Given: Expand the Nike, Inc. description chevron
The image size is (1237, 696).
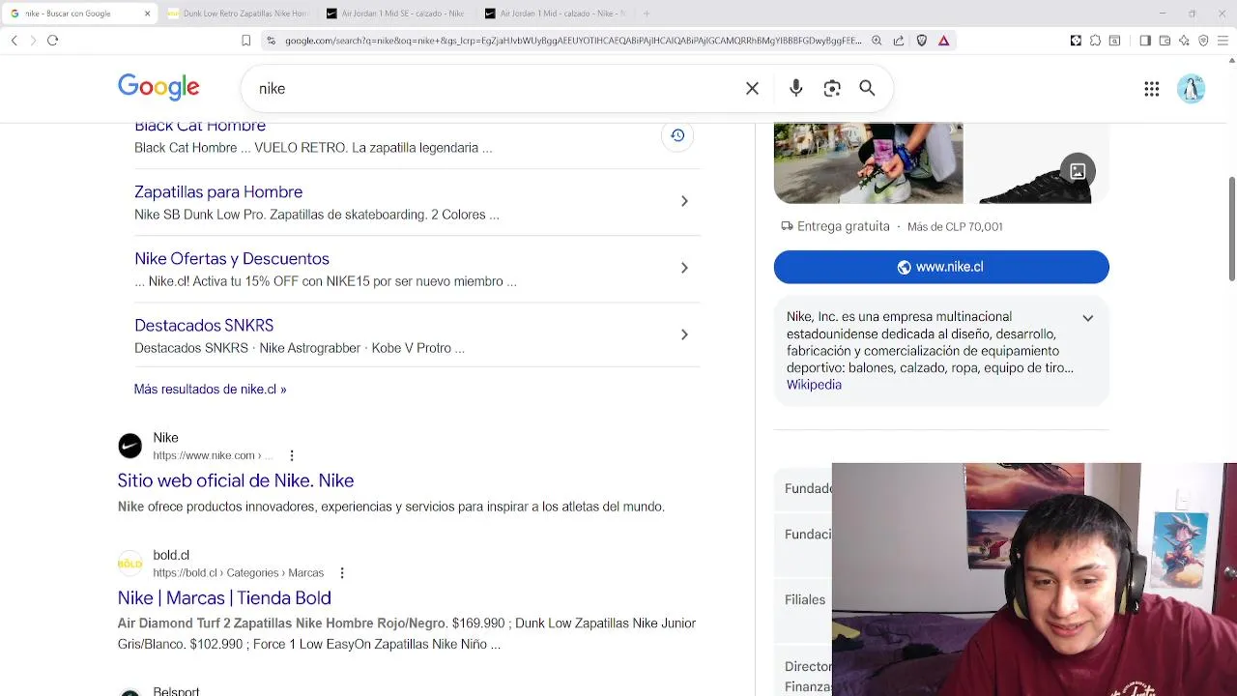Looking at the screenshot, I should point(1087,318).
